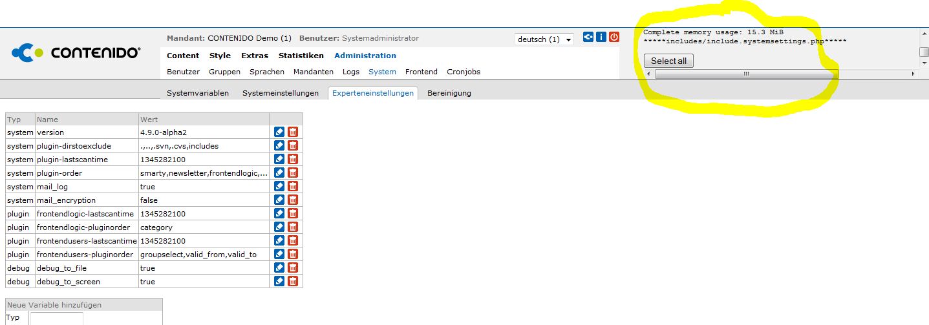The image size is (929, 325).
Task: Open the blue info icon in header
Action: pos(601,37)
